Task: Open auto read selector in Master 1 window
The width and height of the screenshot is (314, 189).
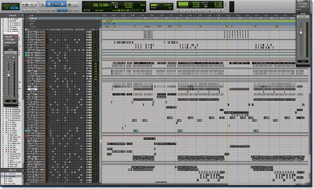Action: click(303, 17)
